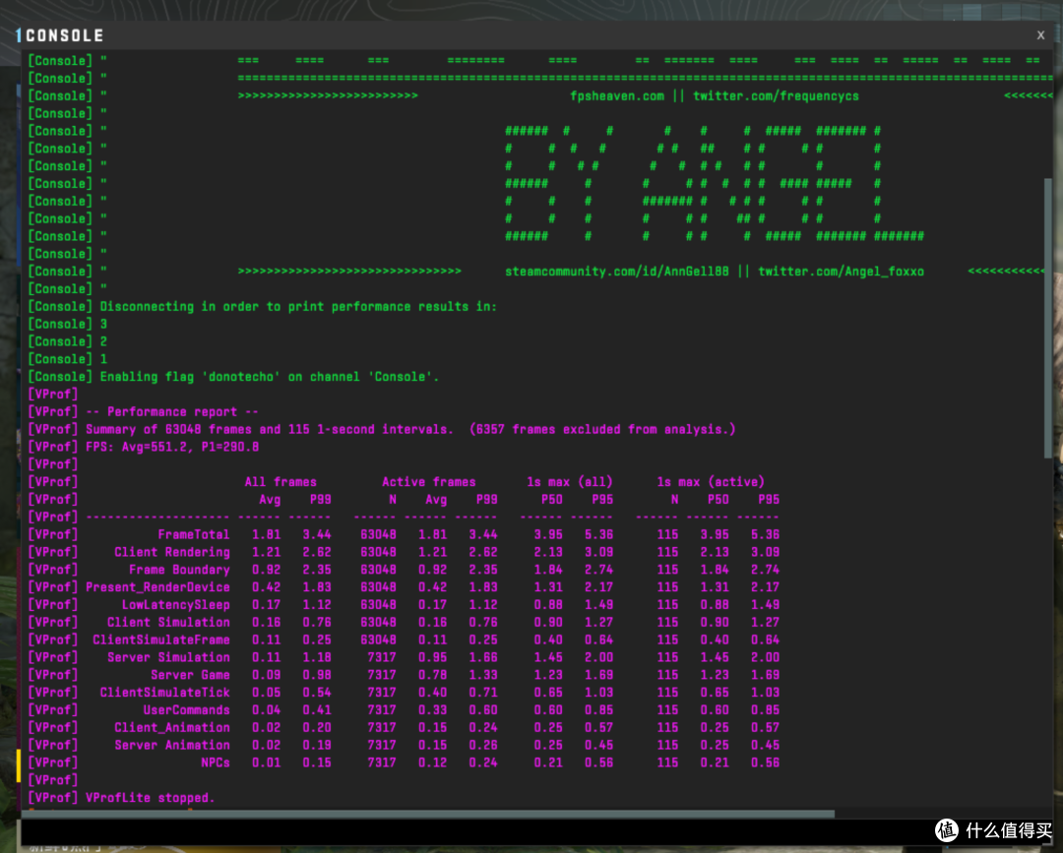Click the 'Server Game' row label

pyautogui.click(x=191, y=675)
